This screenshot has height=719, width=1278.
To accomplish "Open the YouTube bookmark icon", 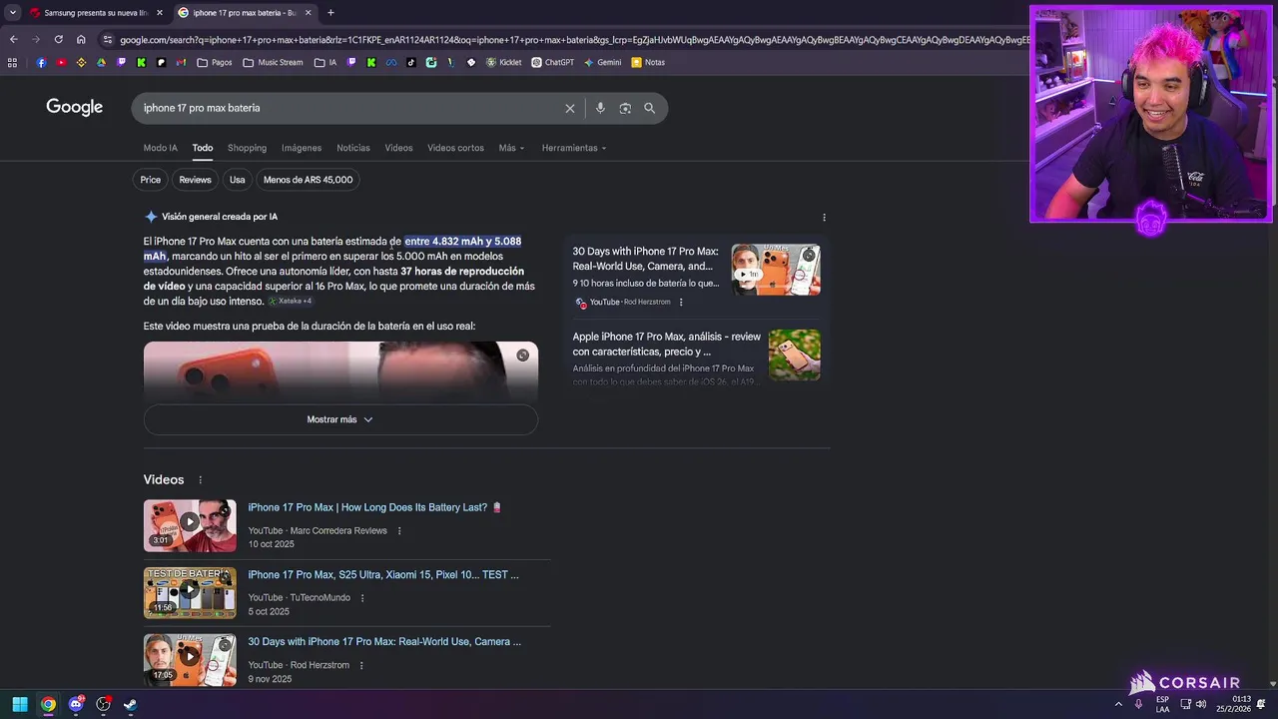I will 61,62.
